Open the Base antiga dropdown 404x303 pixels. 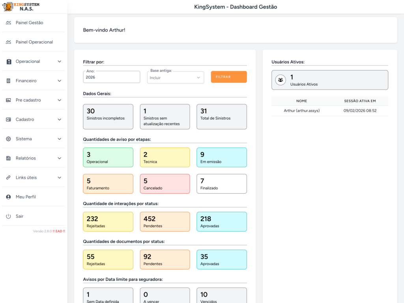(x=175, y=78)
